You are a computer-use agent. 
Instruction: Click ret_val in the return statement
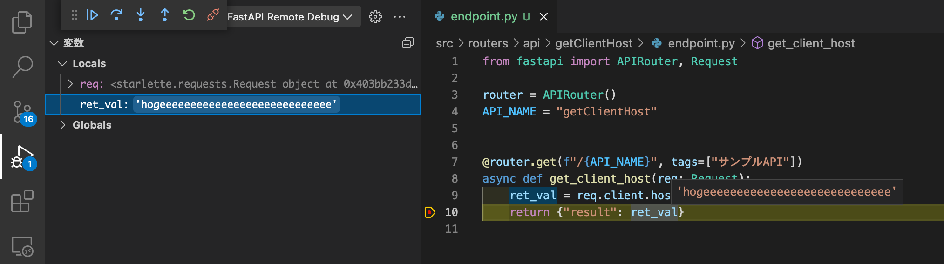tap(654, 212)
